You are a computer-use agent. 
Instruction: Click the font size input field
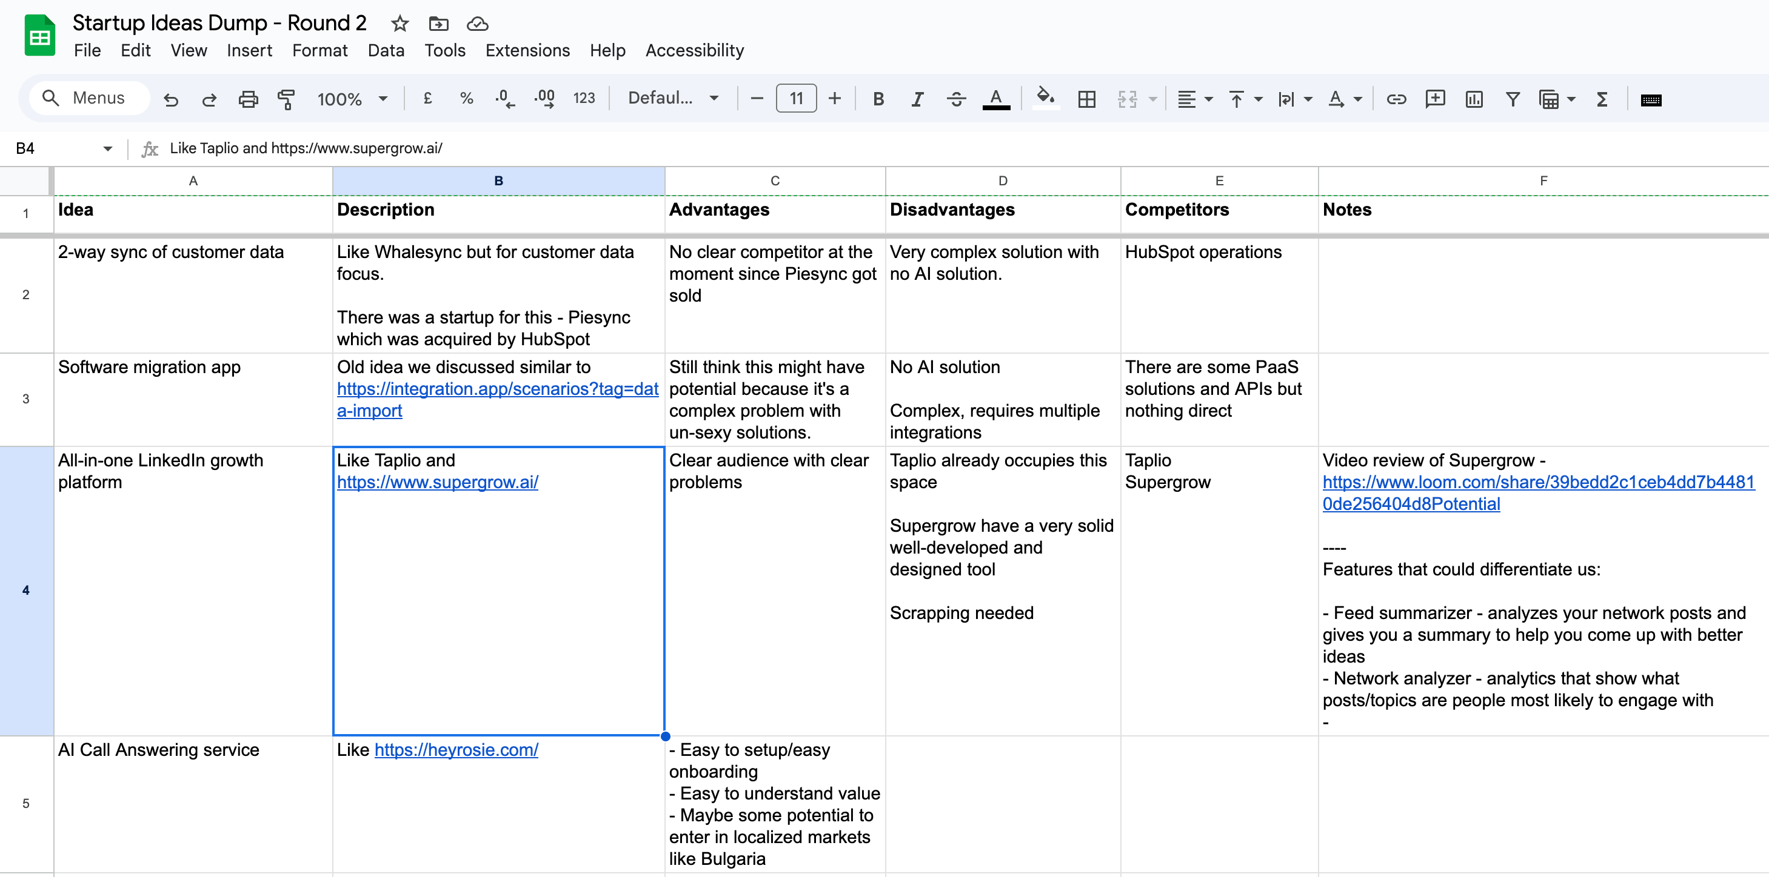795,98
